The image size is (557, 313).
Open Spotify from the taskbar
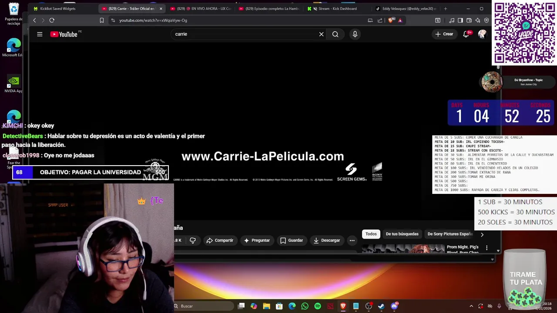coord(318,306)
